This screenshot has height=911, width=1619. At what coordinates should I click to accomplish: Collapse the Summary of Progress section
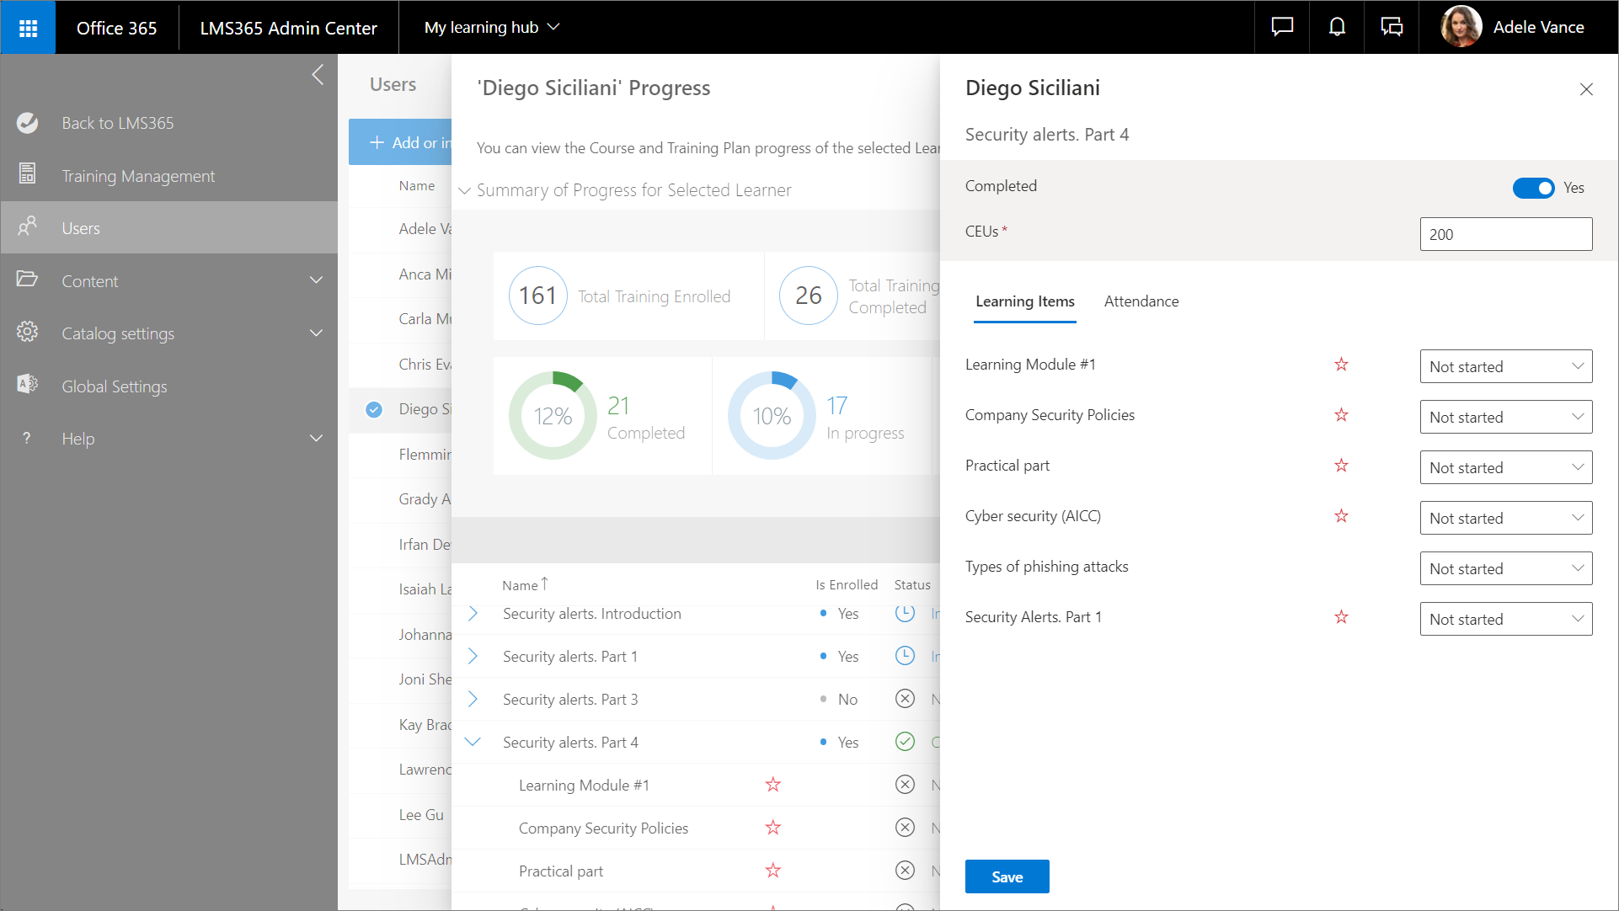tap(464, 190)
